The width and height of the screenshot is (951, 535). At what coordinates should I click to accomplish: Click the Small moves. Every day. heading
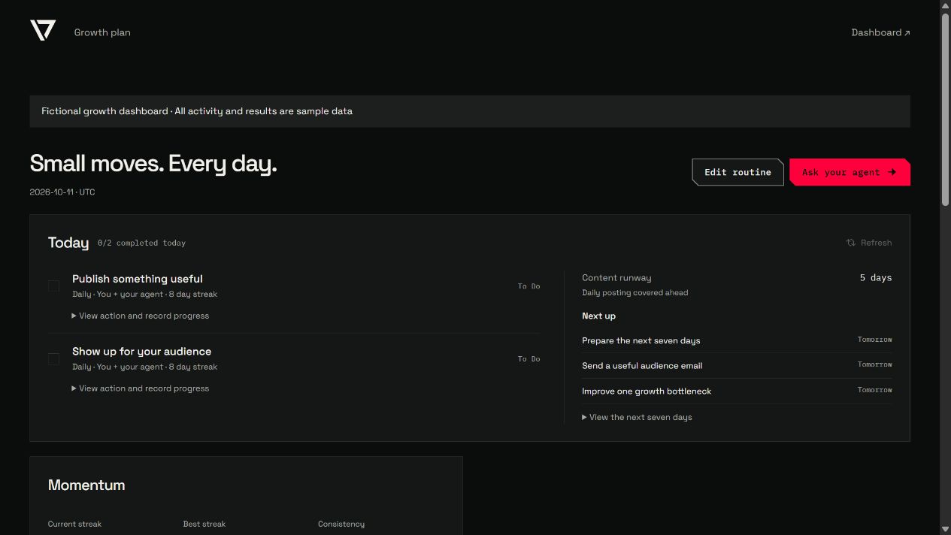[153, 163]
